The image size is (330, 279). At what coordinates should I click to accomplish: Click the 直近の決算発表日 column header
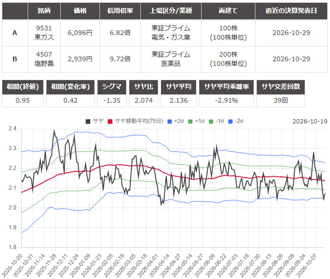[291, 11]
